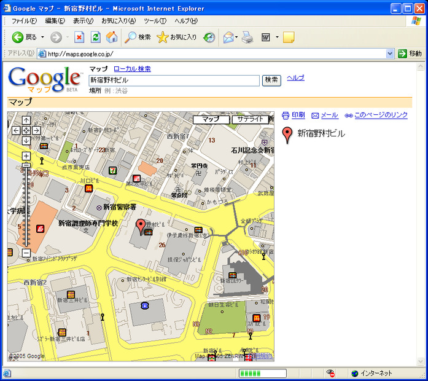
Task: Click popup blocker icon in status bar
Action: [330, 373]
